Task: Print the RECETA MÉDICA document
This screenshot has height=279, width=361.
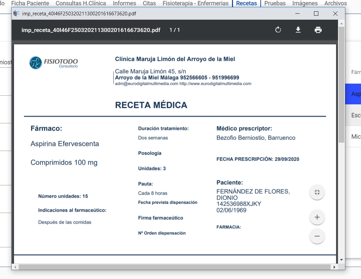Action: point(318,30)
